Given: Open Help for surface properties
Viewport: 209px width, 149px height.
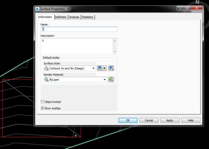Looking at the screenshot, I should point(191,120).
